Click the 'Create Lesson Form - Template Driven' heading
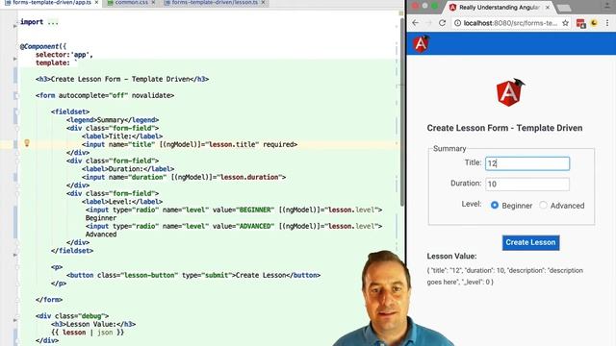Viewport: 616px width, 346px height. pyautogui.click(x=504, y=128)
